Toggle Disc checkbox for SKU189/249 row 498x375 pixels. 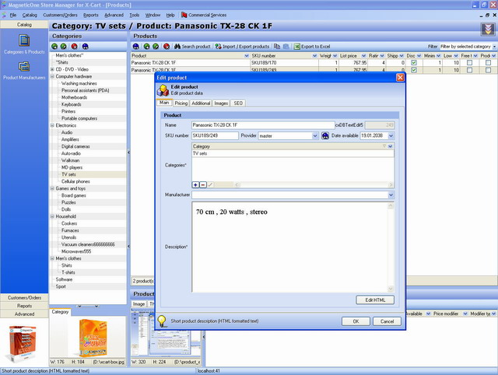[x=414, y=70]
